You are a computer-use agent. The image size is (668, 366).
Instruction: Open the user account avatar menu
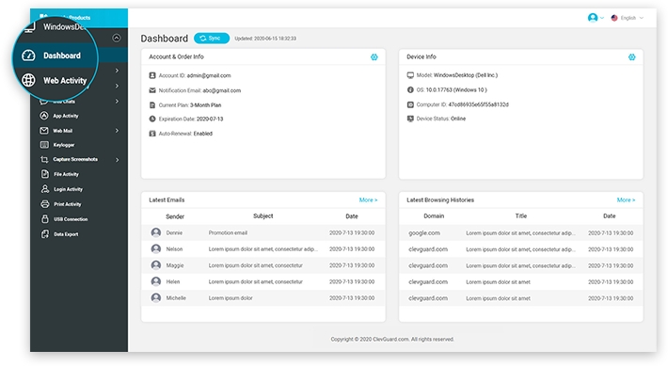596,18
